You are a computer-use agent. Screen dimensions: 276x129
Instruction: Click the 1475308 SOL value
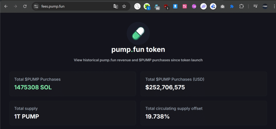33,87
